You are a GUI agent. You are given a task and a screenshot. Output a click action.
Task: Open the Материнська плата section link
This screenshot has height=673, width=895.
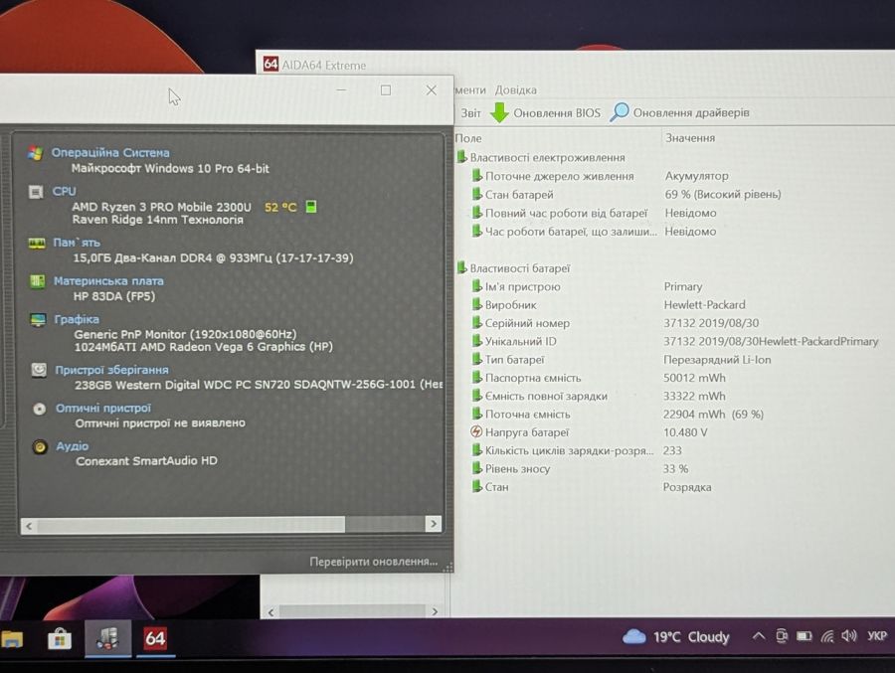coord(108,281)
